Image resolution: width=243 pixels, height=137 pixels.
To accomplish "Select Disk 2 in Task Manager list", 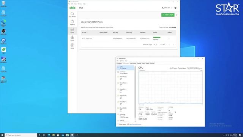I will (125, 91).
